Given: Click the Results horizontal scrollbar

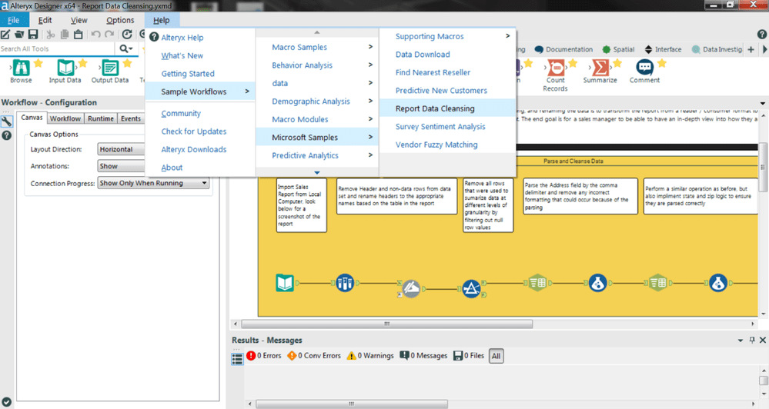Looking at the screenshot, I should point(352,404).
